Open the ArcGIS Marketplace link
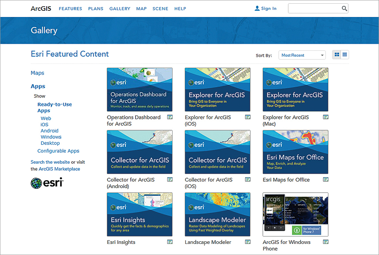The width and height of the screenshot is (379, 255). [x=59, y=169]
